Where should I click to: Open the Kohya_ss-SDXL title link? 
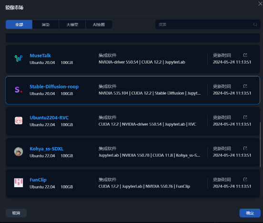[x=47, y=149]
